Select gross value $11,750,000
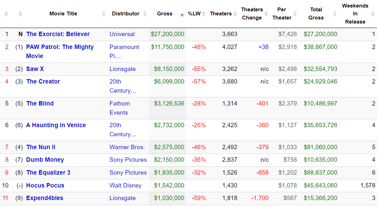This screenshot has width=377, height=206. [x=168, y=47]
